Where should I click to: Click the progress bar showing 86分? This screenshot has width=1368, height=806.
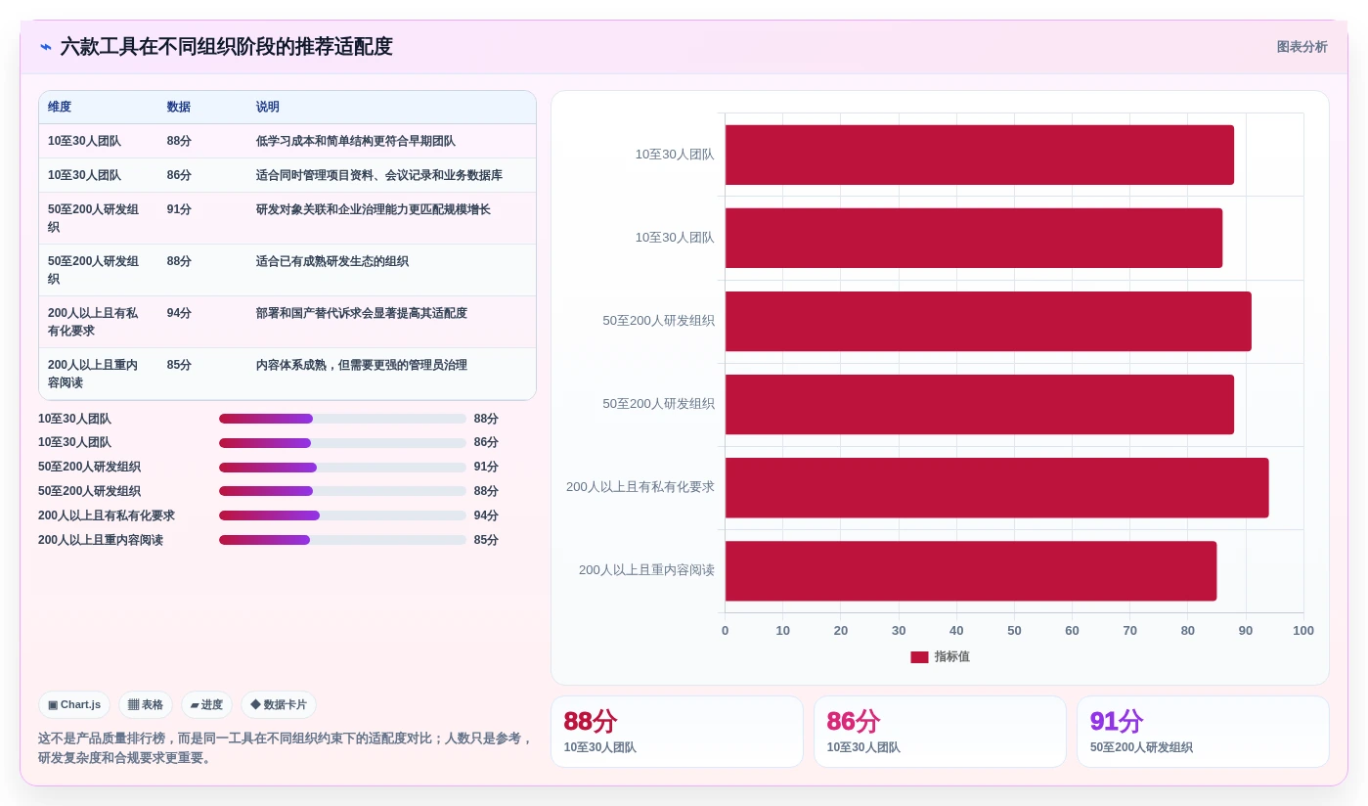pos(342,443)
